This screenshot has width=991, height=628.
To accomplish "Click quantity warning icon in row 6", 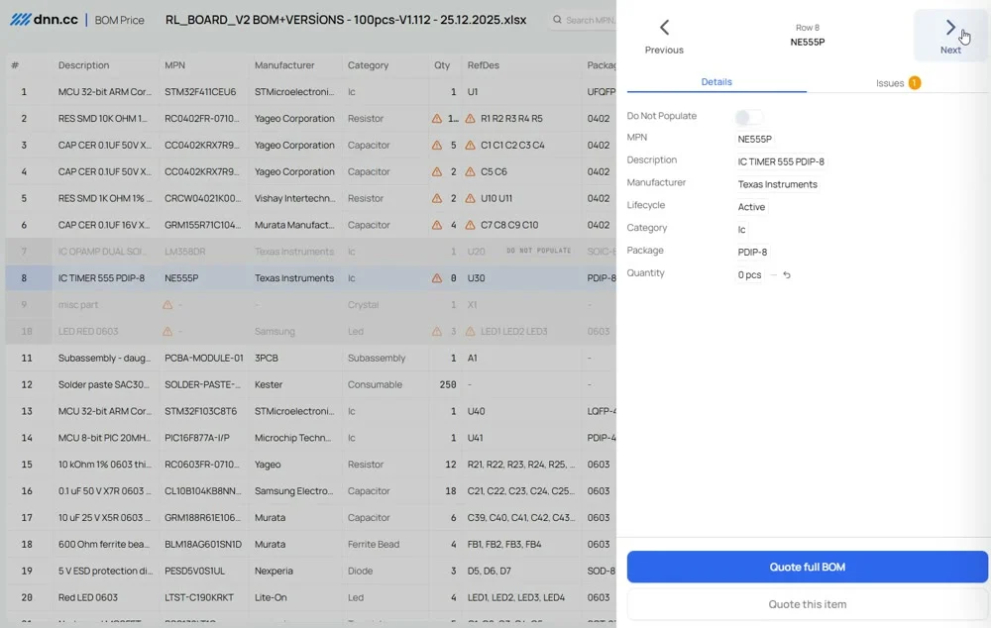I will [x=437, y=224].
